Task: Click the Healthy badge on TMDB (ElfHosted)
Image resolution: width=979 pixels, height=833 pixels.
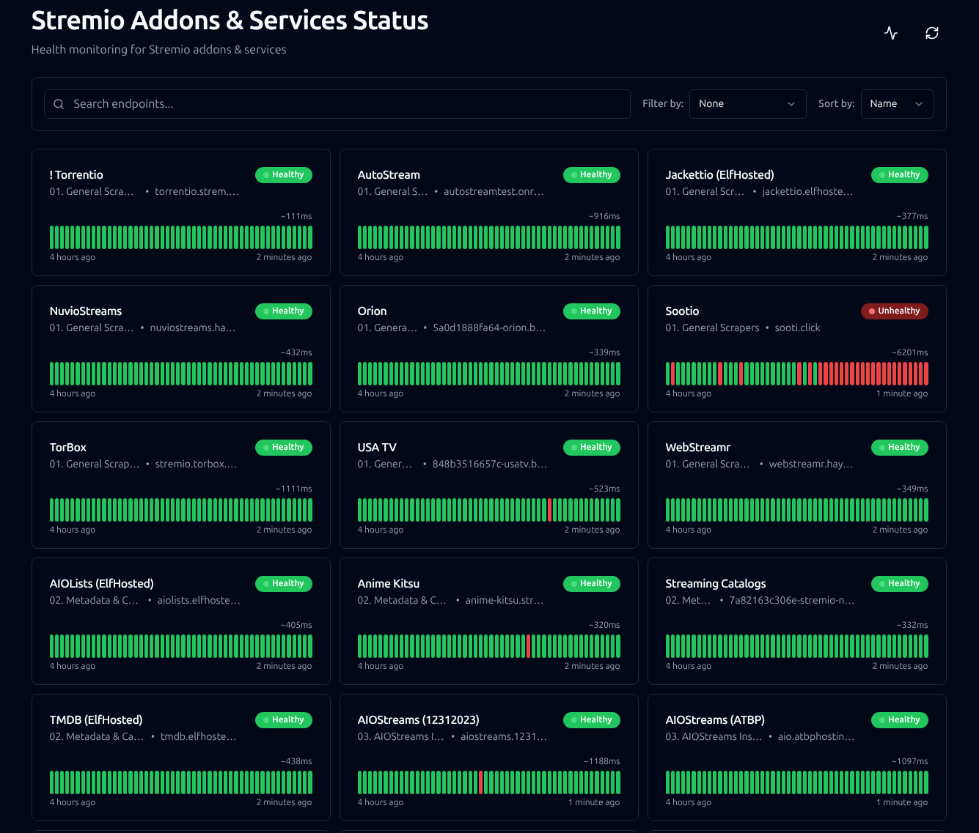Action: (x=284, y=719)
